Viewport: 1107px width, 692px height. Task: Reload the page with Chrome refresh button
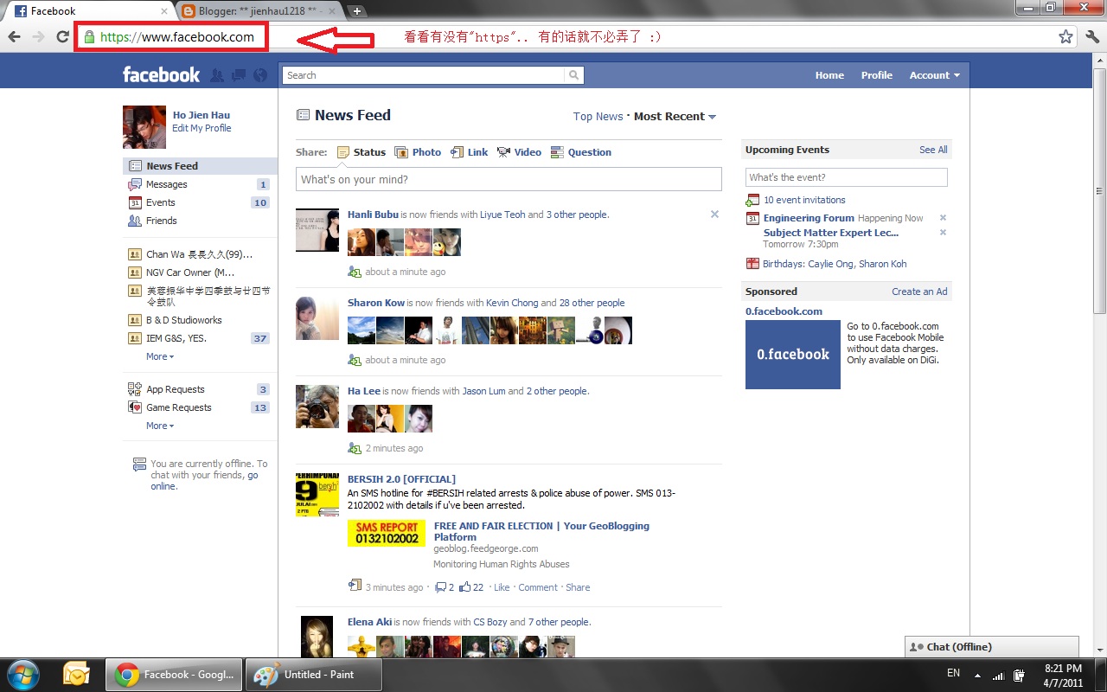click(x=62, y=36)
